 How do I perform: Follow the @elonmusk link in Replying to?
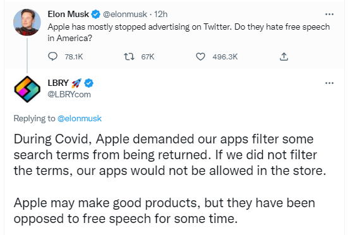(80, 119)
